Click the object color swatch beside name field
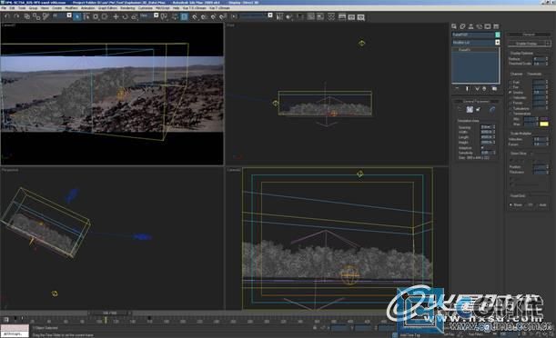 tap(498, 35)
